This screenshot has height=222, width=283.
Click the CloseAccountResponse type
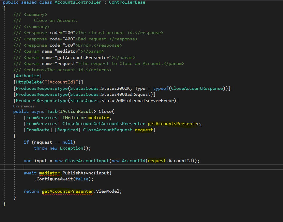(197, 89)
